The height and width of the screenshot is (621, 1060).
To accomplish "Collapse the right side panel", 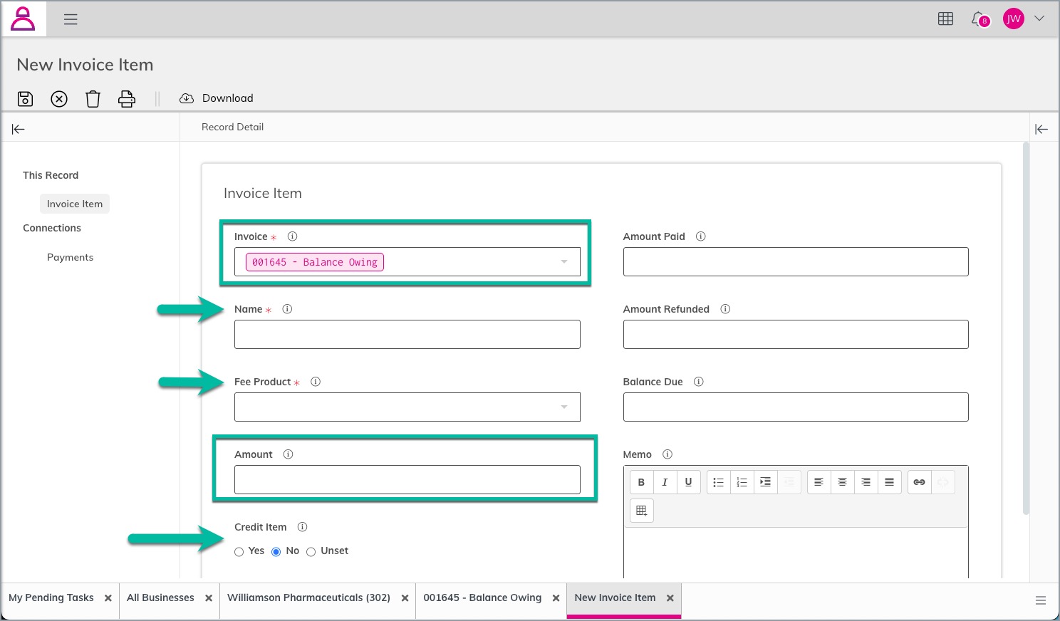I will click(1041, 129).
